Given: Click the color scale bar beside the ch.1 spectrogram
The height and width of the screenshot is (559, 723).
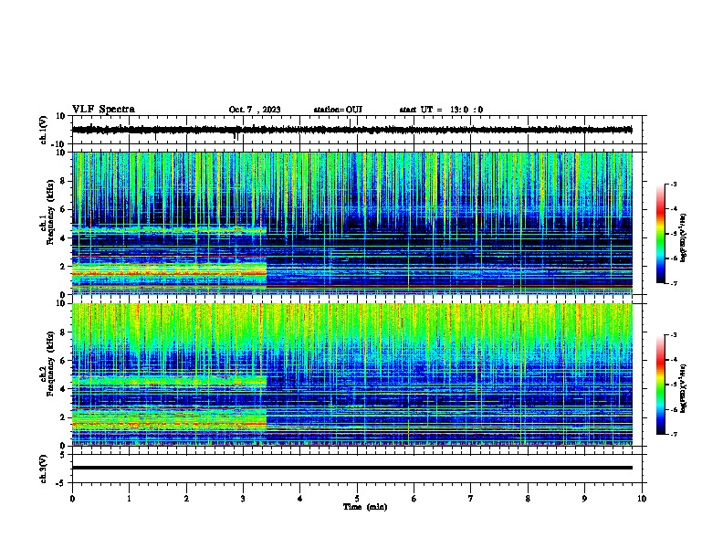Looking at the screenshot, I should 660,234.
